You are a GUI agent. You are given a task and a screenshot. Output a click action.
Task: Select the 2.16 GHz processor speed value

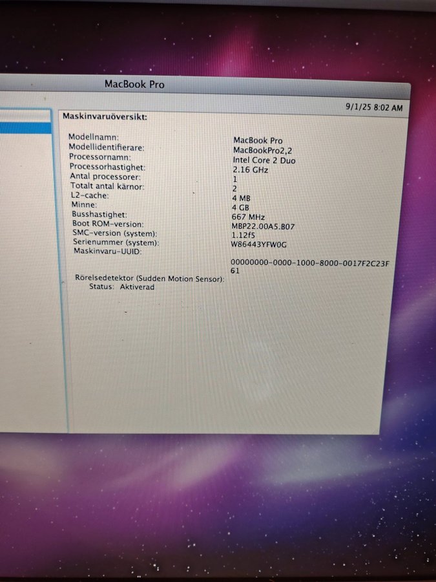point(250,169)
